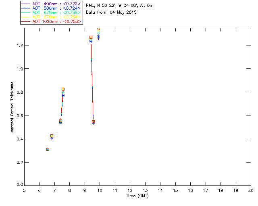Click the 20 label on the time axis

[x=251, y=190]
